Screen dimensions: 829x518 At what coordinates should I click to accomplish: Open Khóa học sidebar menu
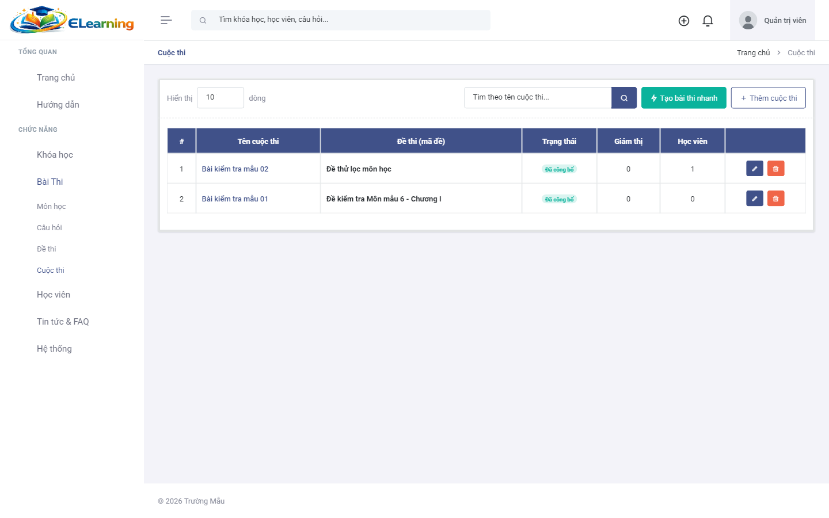(55, 155)
